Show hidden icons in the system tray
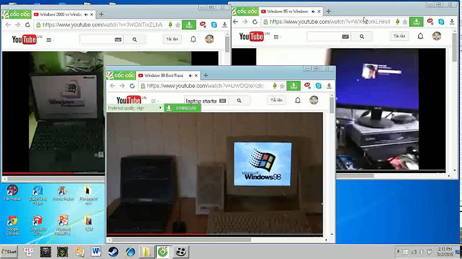462x259 pixels. pyautogui.click(x=398, y=252)
